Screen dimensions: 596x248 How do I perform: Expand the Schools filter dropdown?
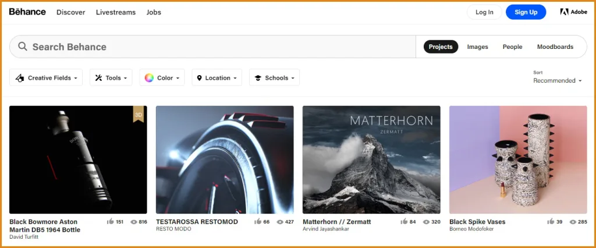click(275, 77)
